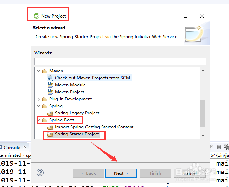The height and width of the screenshot is (187, 229).
Task: Select Import Spring Getting Started Content
Action: tap(94, 127)
